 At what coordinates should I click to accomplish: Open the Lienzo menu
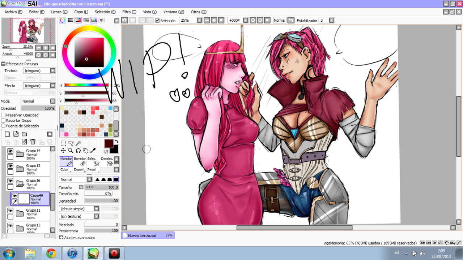pos(59,12)
